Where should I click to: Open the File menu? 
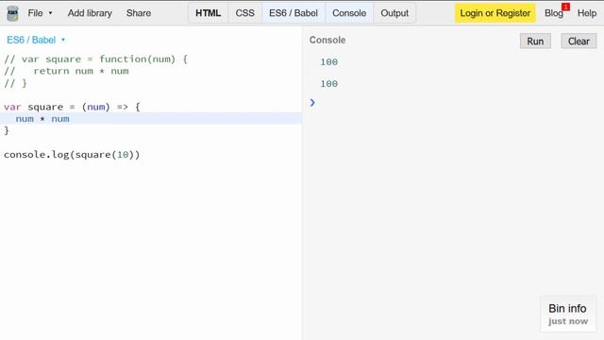click(x=40, y=13)
